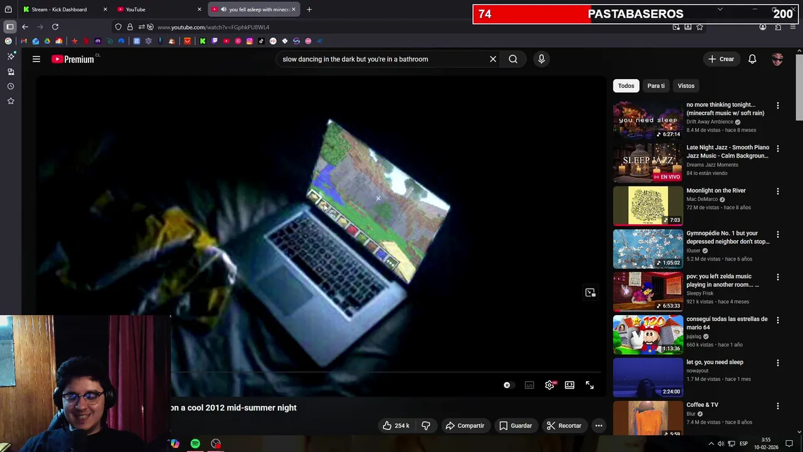Open Spotify from the taskbar
Screen dimensions: 803x452
coord(195,444)
